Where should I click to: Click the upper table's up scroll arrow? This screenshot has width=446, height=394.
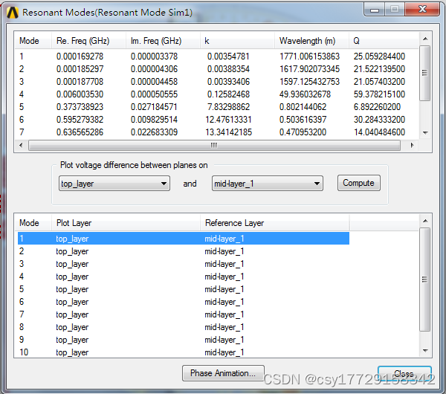tap(425, 39)
